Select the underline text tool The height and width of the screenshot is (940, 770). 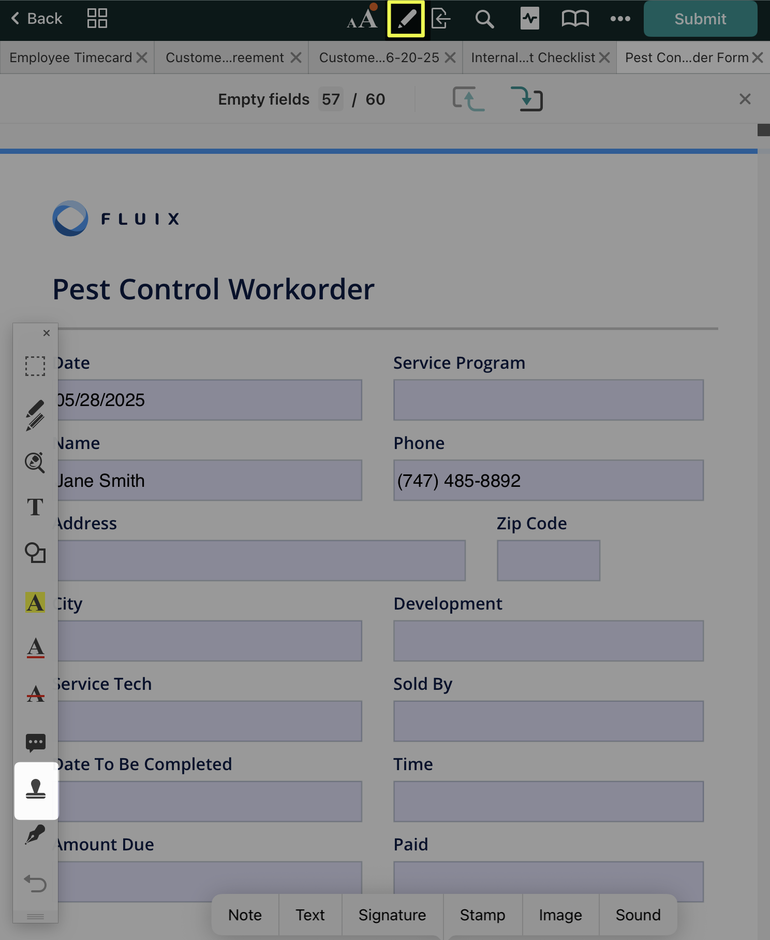35,648
